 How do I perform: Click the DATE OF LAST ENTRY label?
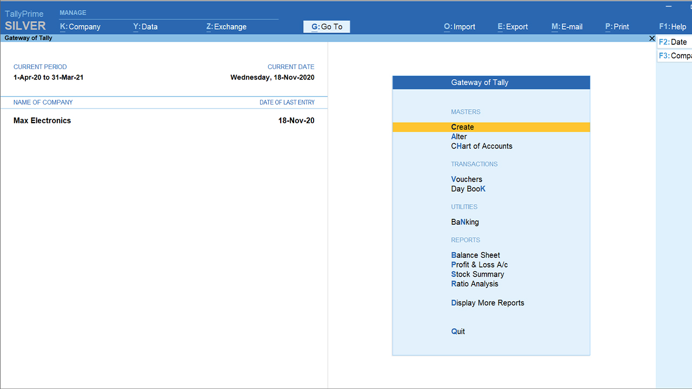287,103
